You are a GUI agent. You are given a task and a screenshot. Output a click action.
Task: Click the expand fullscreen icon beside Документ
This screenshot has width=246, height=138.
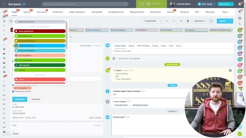(211, 21)
